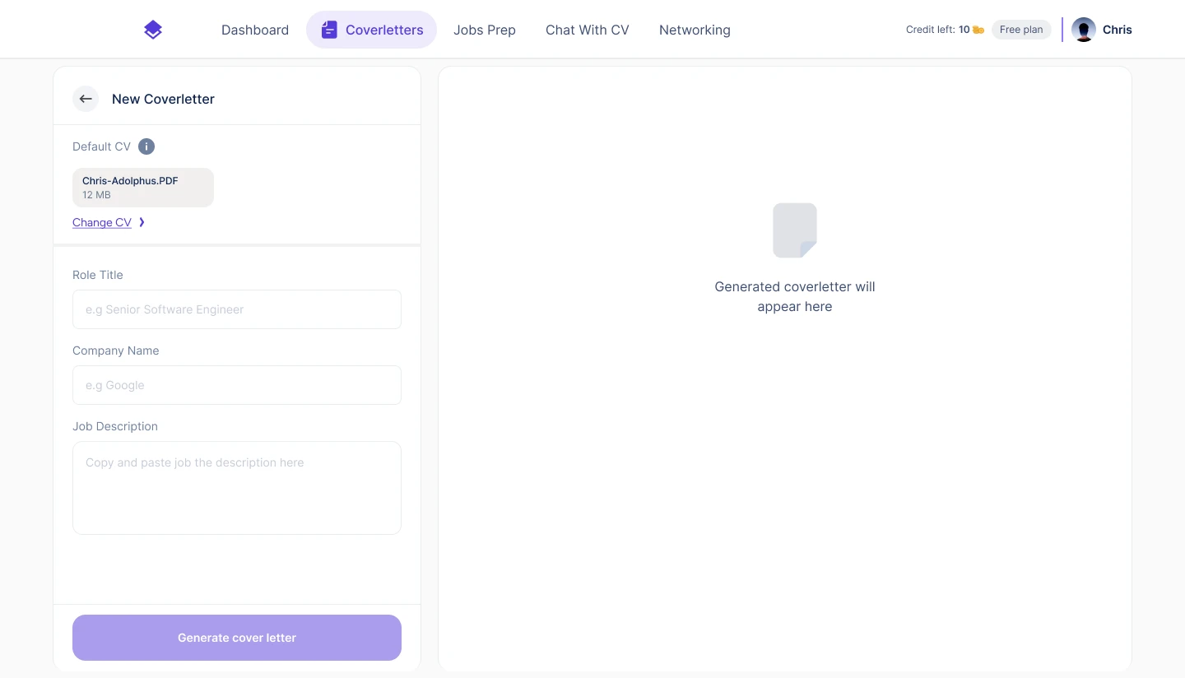Click the coins icon next to credits left
Screen dimensions: 1185x678
(x=978, y=30)
